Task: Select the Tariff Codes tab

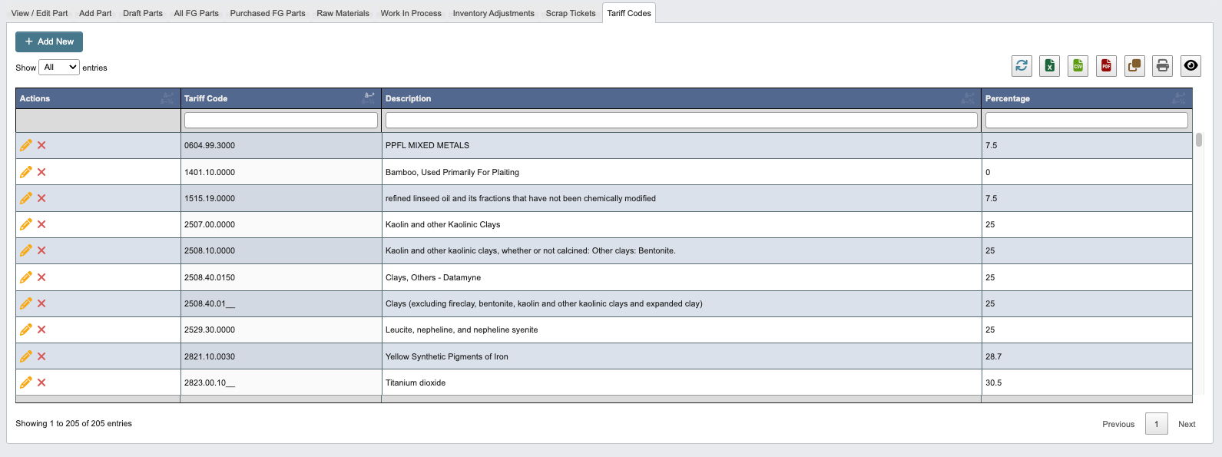Action: (x=629, y=13)
